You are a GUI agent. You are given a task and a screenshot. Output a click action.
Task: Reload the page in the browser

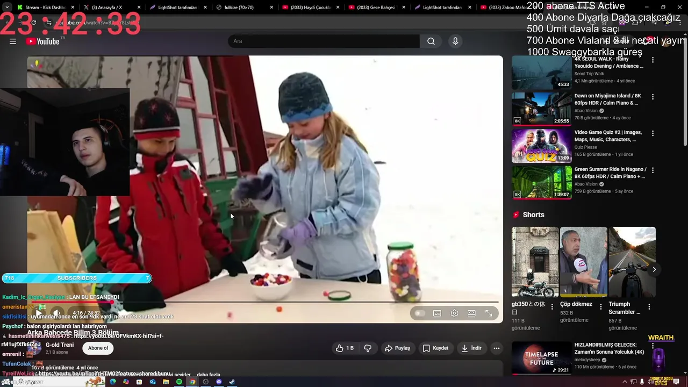(x=33, y=23)
